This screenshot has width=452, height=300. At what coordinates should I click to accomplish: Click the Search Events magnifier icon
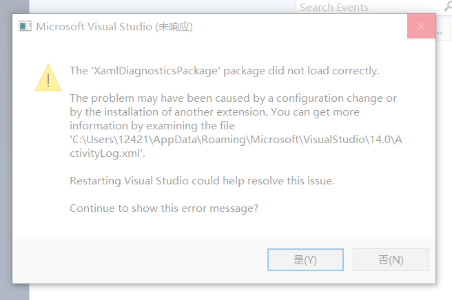[x=446, y=7]
